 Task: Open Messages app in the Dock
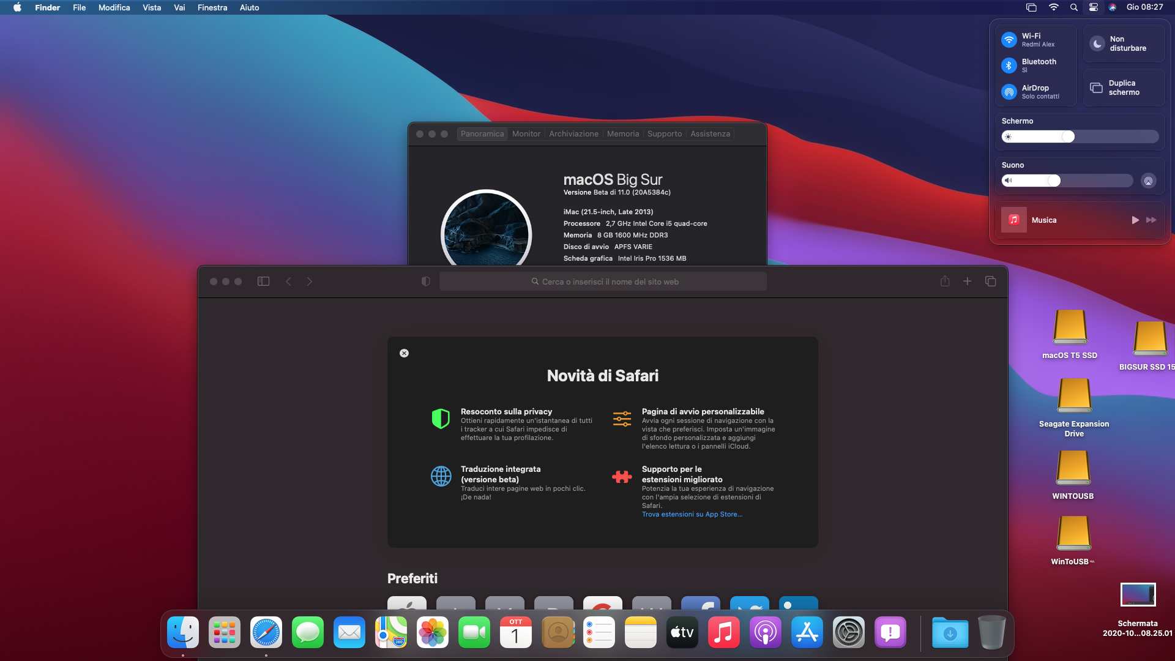(308, 632)
